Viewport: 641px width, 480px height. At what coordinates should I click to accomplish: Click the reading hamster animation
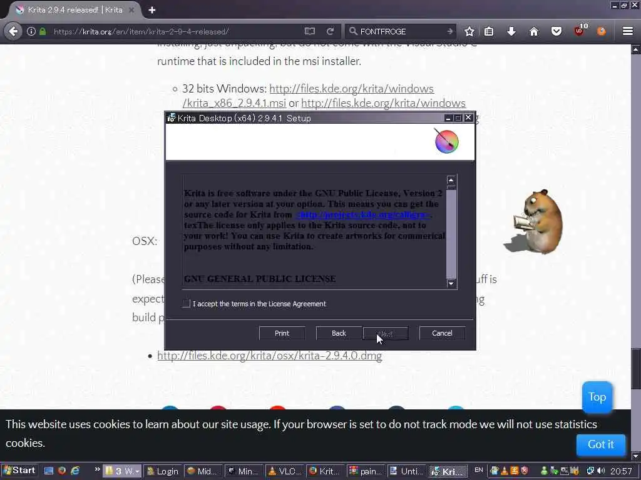(533, 222)
